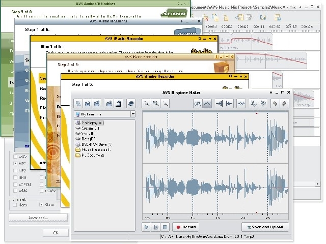Click the first magnifier zoom icon in Ringtone Maker
The width and height of the screenshot is (326, 244).
(x=146, y=103)
